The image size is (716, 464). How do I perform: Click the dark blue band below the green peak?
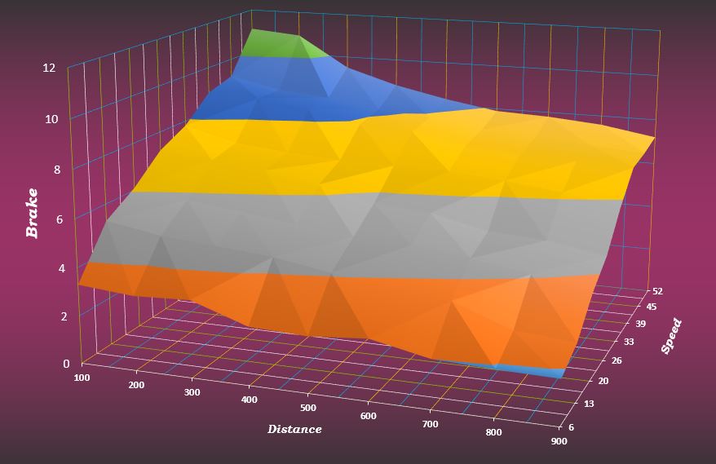[245, 99]
